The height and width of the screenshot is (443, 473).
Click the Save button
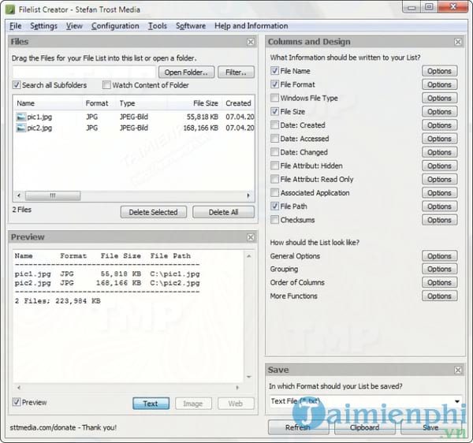[x=430, y=427]
